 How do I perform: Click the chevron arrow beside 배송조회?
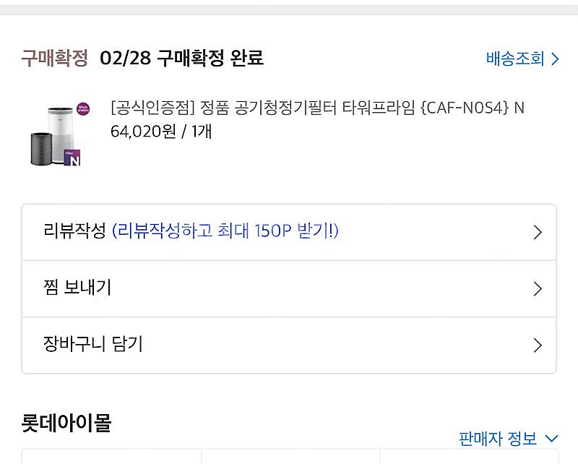[x=555, y=59]
